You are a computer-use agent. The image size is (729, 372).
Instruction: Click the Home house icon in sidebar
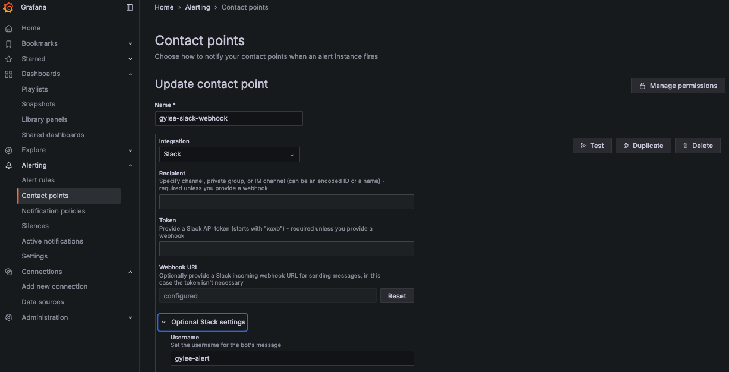tap(8, 28)
